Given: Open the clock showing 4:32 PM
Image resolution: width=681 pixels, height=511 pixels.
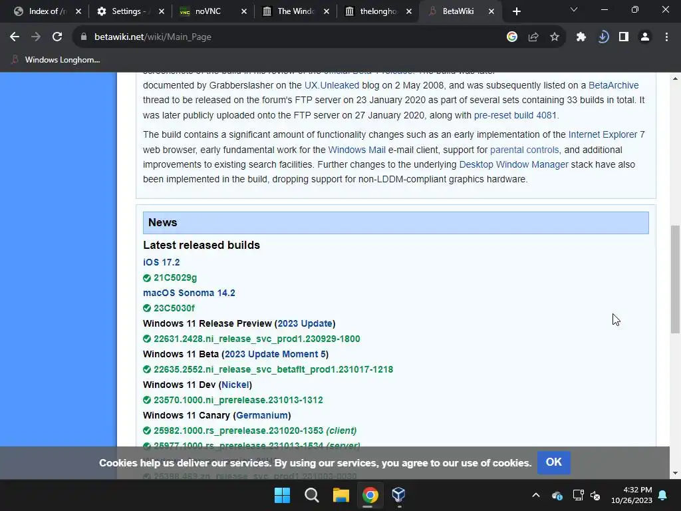Looking at the screenshot, I should [632, 495].
